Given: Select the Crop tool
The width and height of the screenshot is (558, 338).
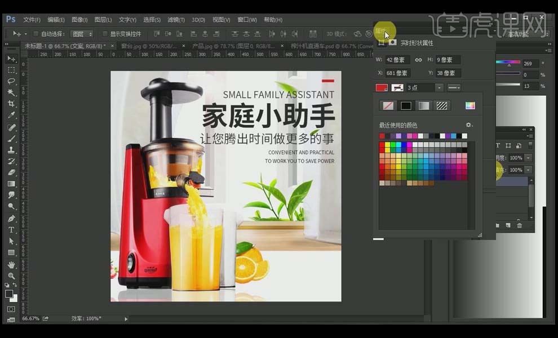Looking at the screenshot, I should [x=11, y=104].
